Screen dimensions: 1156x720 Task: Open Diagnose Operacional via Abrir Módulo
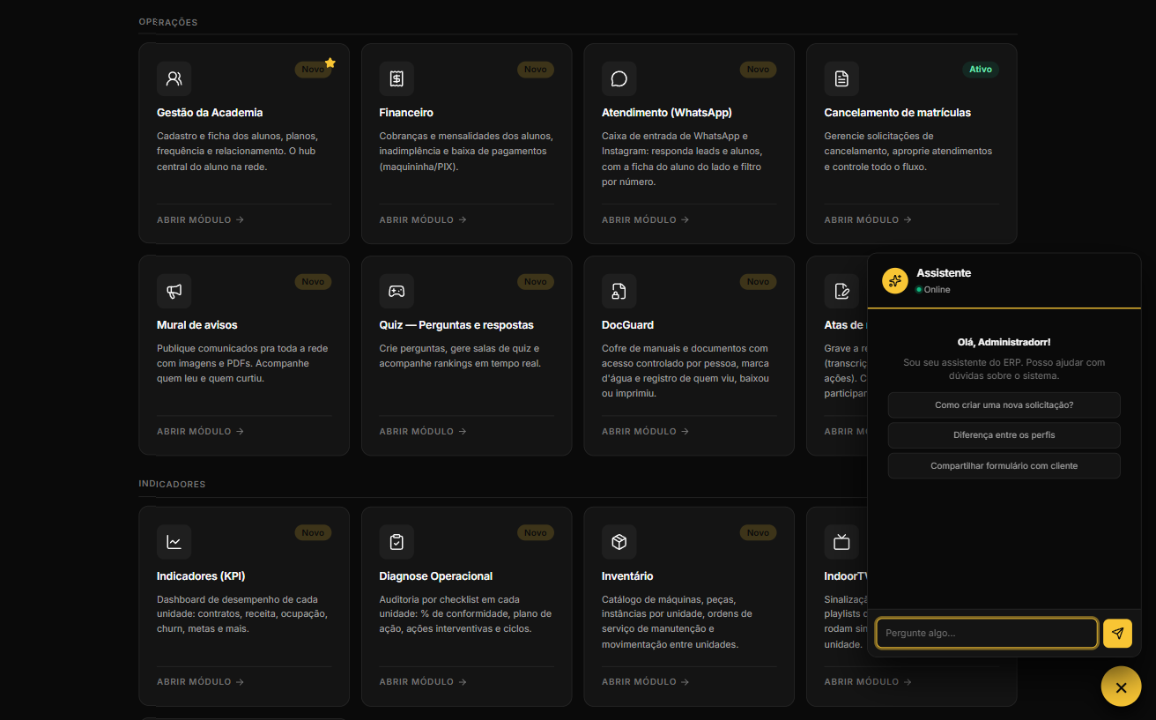[423, 682]
